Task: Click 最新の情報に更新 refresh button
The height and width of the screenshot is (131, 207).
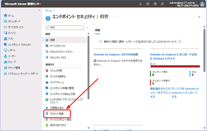Action: (111, 42)
